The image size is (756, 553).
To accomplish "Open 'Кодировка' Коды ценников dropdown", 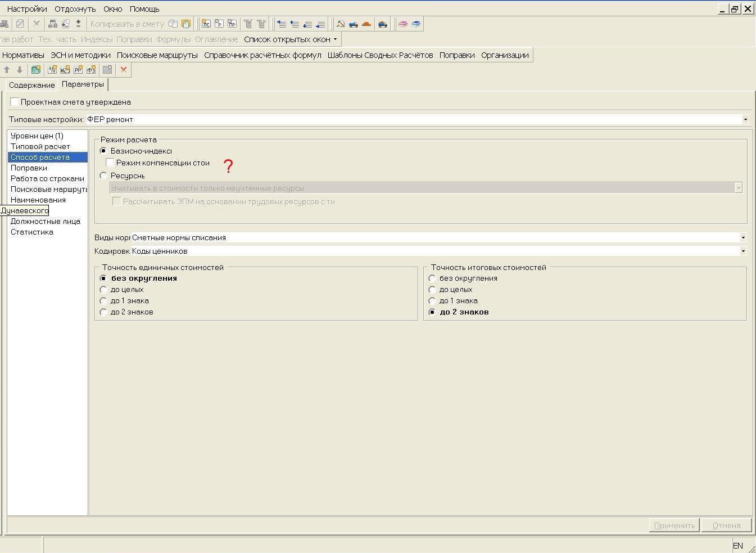I will coord(743,251).
